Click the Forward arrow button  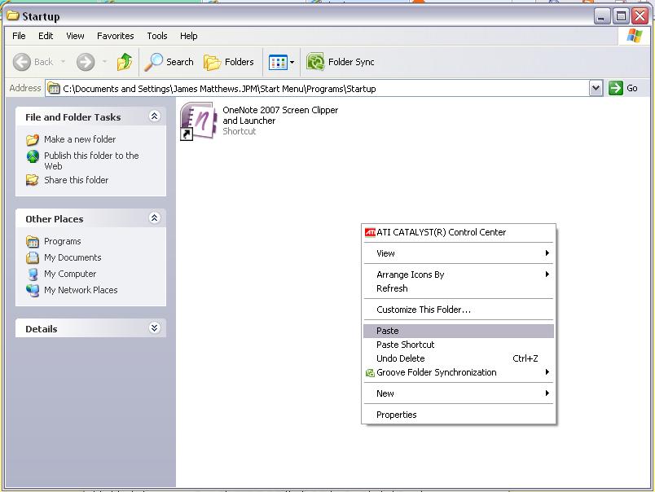86,62
